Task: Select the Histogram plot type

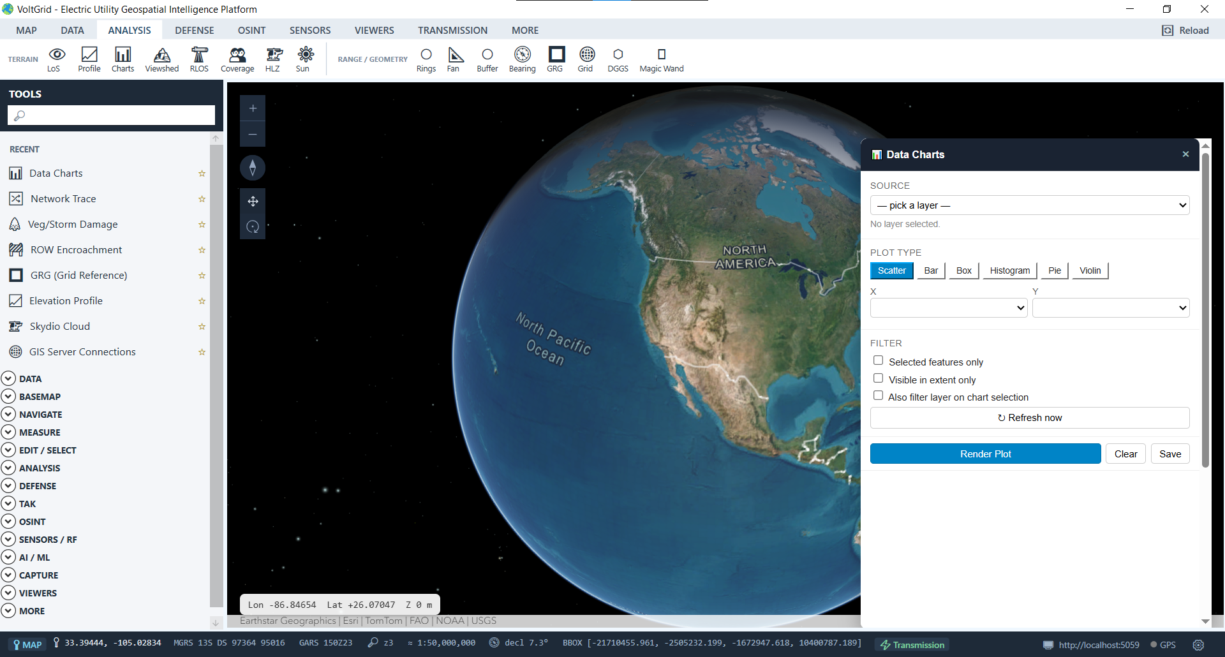Action: [1009, 270]
